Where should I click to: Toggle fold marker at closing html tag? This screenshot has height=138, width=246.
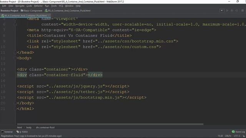15,109
